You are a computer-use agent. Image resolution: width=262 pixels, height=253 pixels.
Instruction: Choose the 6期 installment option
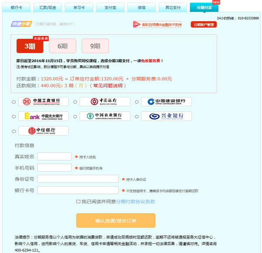click(62, 46)
